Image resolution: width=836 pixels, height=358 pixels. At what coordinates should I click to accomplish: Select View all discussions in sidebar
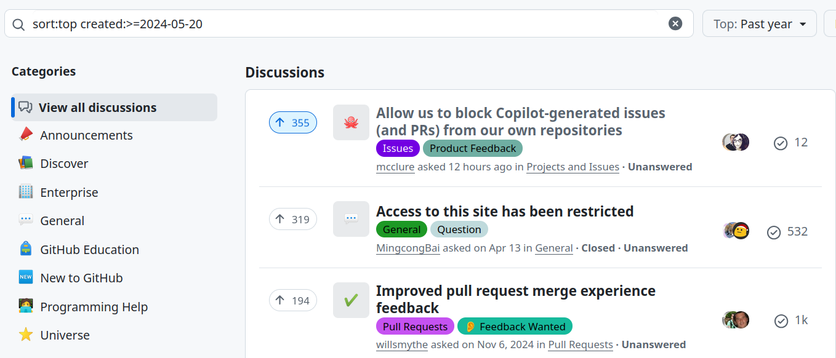[x=114, y=107]
